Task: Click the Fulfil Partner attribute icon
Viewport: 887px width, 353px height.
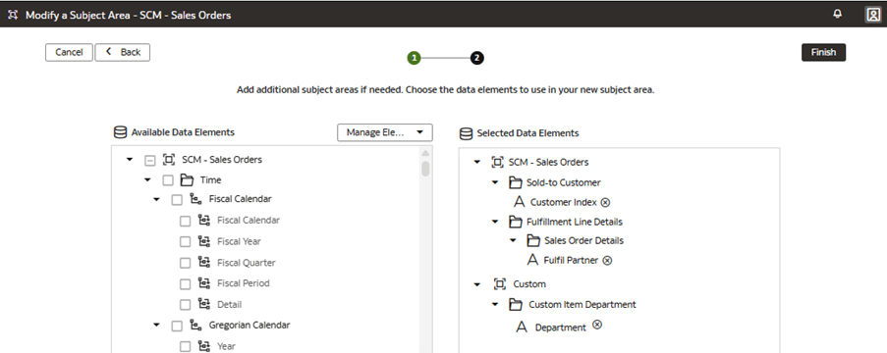Action: click(x=532, y=260)
